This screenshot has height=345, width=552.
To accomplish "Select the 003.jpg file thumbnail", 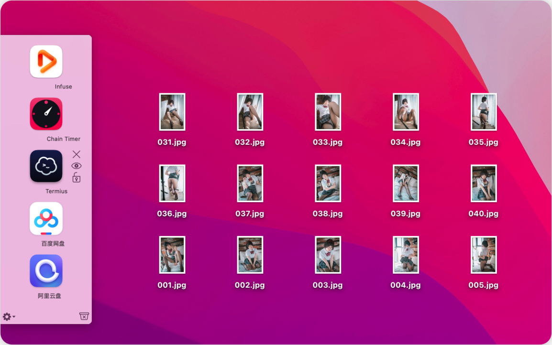I will pyautogui.click(x=328, y=255).
